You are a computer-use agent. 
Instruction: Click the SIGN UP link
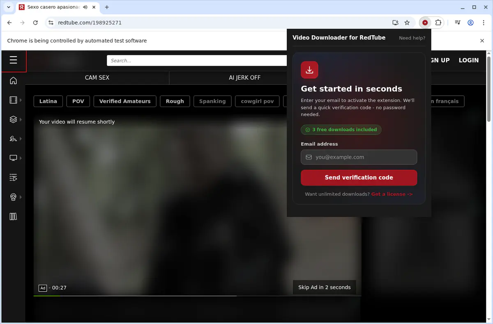click(440, 60)
